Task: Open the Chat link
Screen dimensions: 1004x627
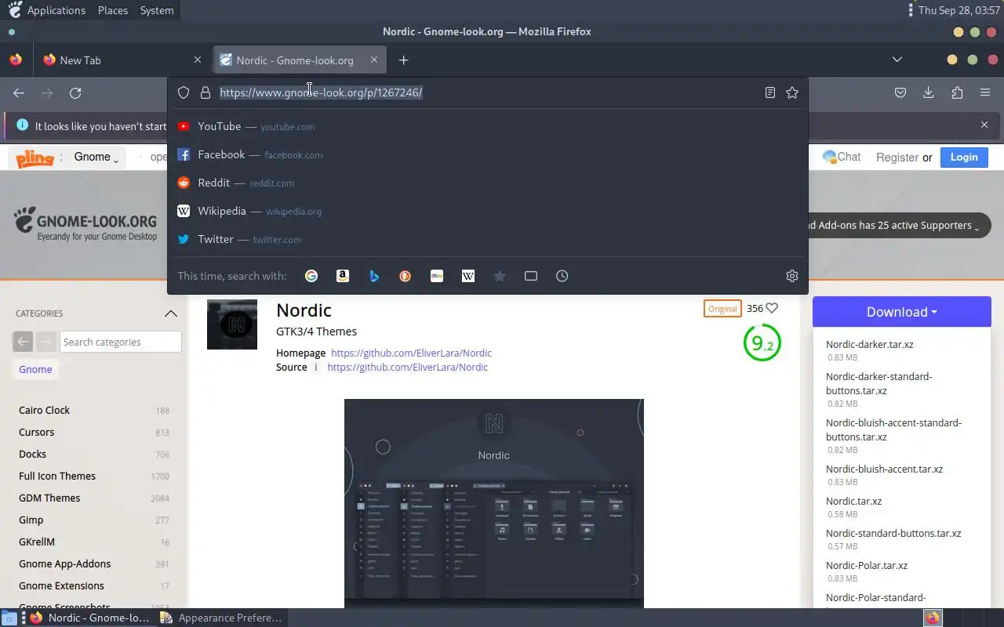Action: tap(842, 157)
